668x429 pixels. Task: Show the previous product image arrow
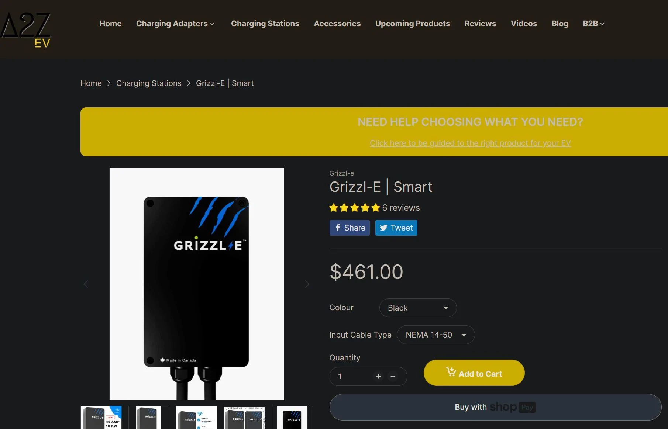[x=86, y=284]
